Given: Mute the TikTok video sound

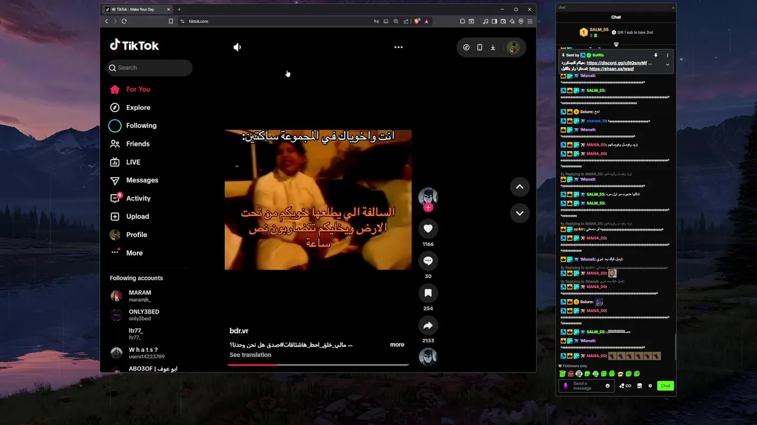Looking at the screenshot, I should coord(237,47).
